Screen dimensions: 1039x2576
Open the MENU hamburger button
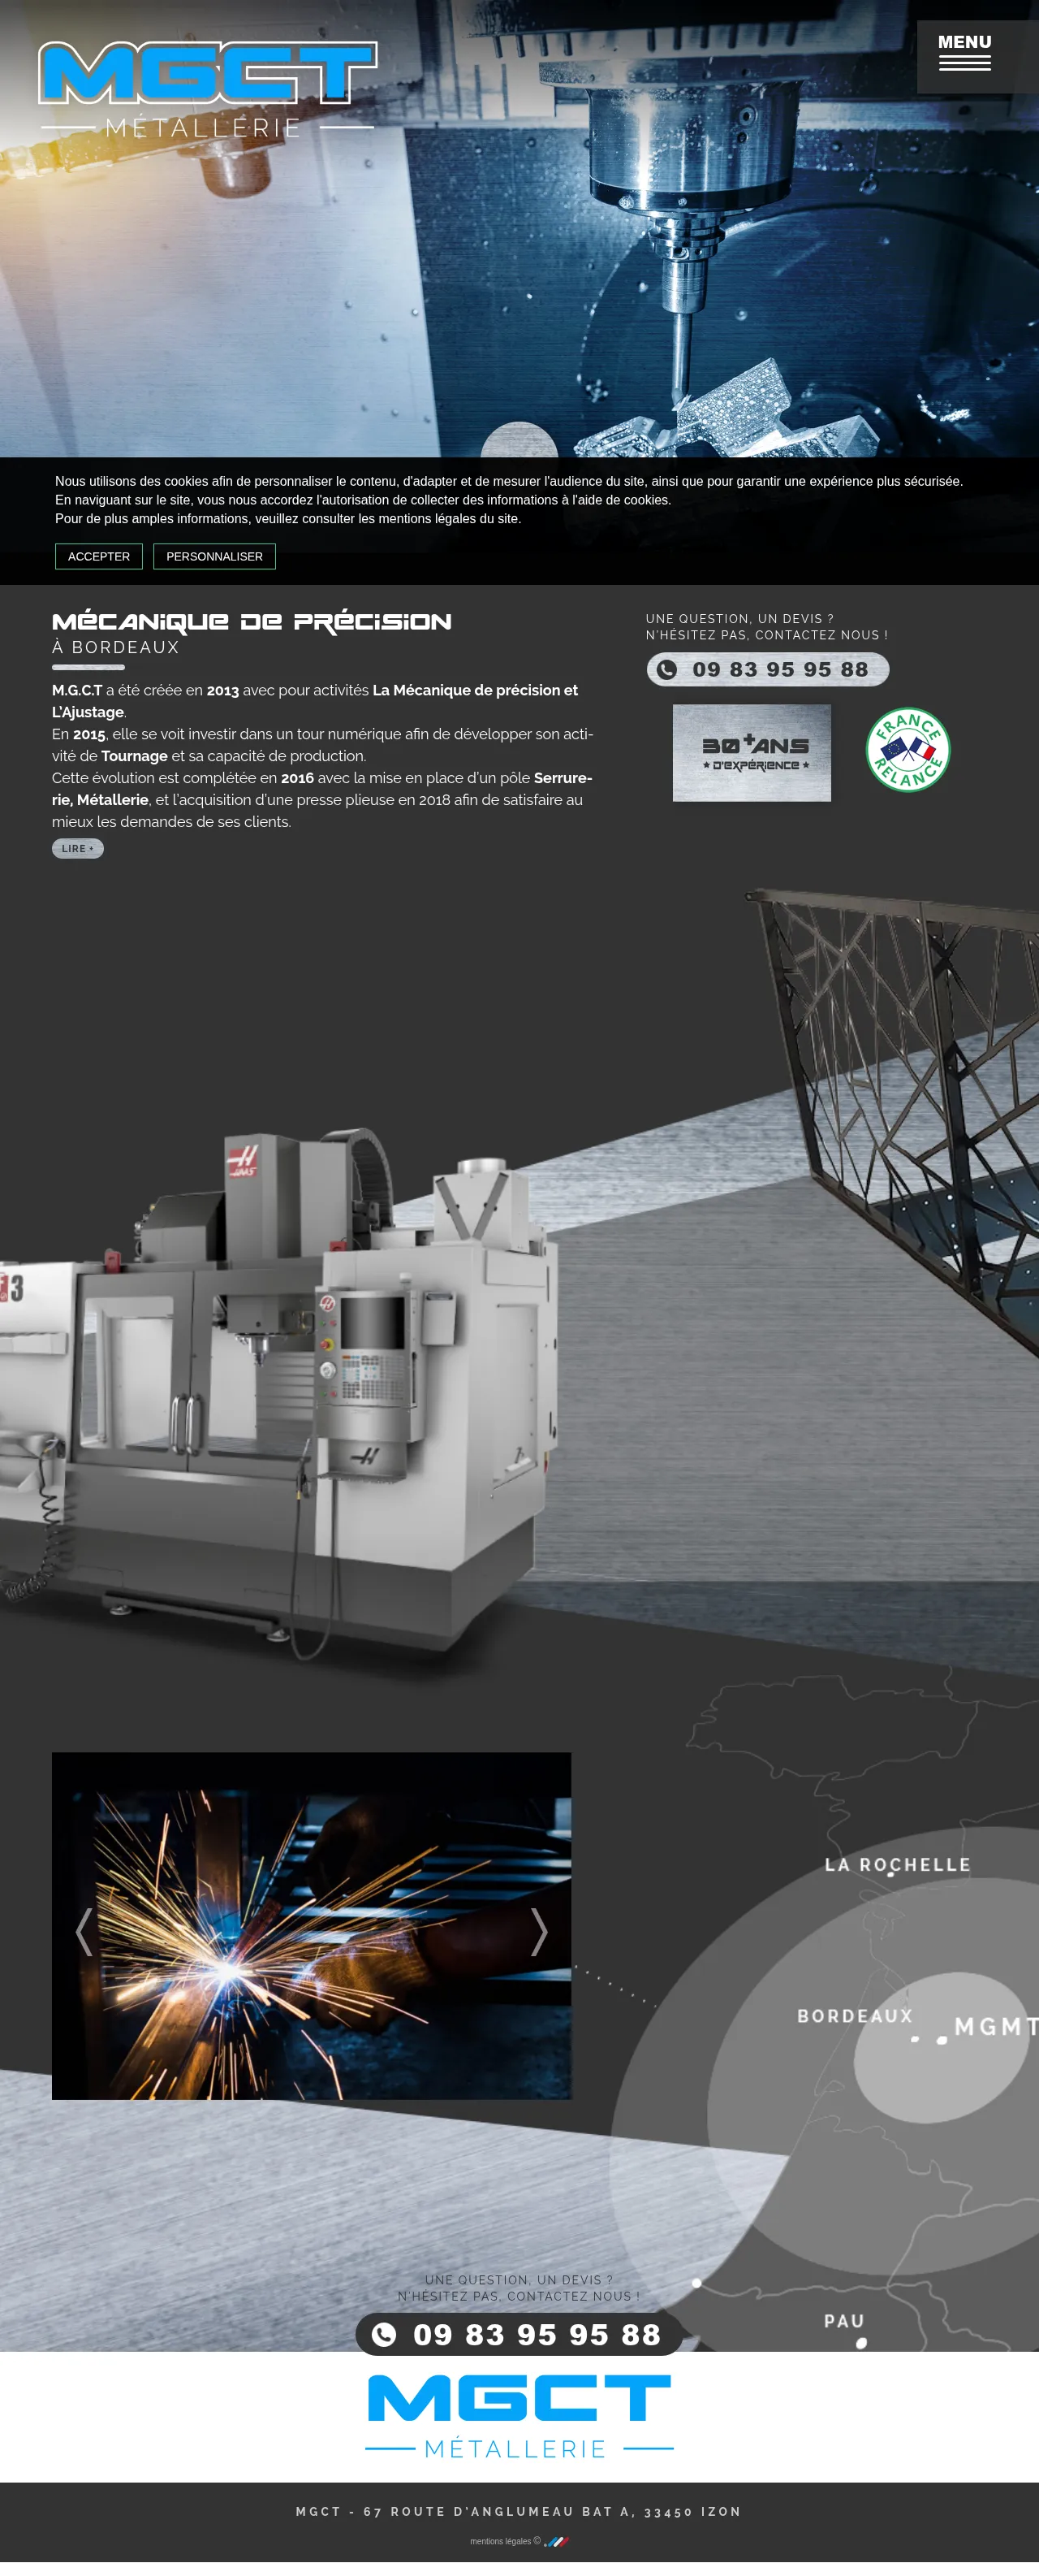tap(964, 53)
